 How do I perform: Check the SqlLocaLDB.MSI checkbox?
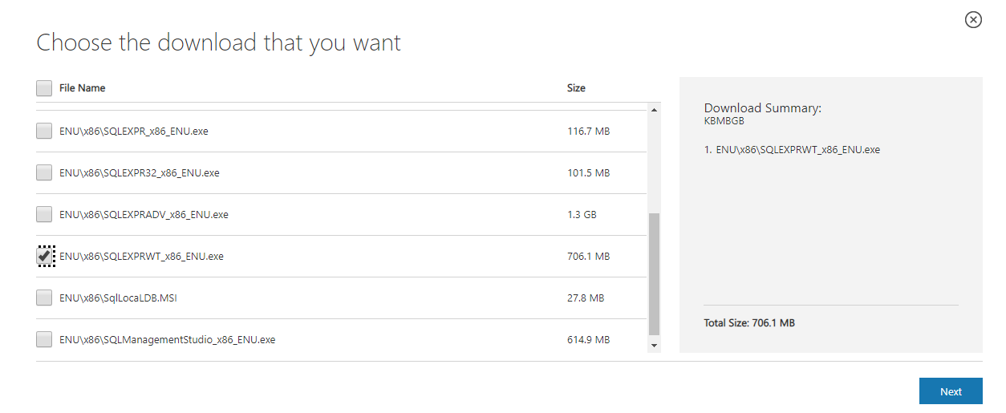[x=44, y=298]
